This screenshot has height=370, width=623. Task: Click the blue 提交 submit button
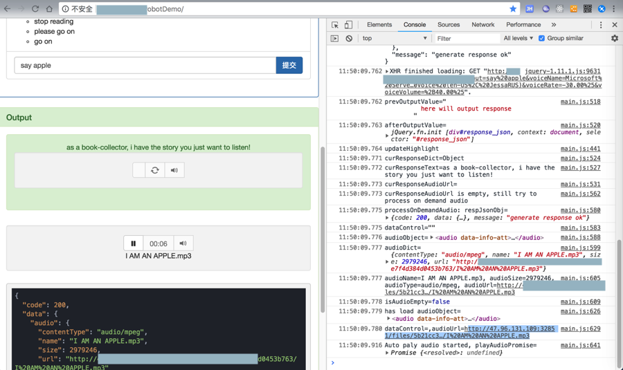coord(289,65)
